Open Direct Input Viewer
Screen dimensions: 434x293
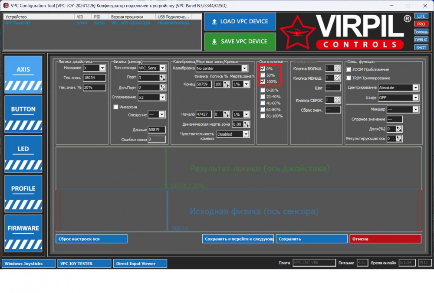pos(140,264)
